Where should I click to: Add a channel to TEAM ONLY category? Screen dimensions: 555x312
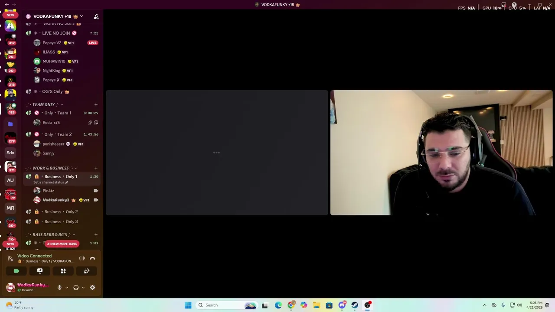tap(96, 104)
